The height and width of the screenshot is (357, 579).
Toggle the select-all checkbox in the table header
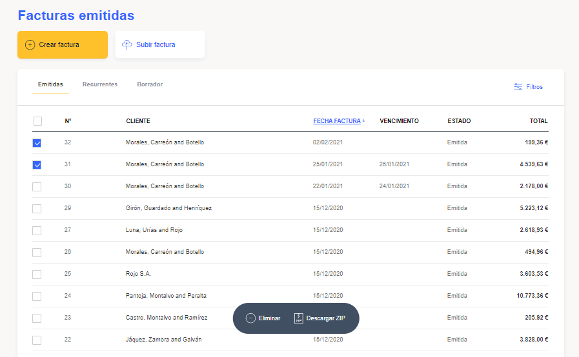[x=37, y=121]
